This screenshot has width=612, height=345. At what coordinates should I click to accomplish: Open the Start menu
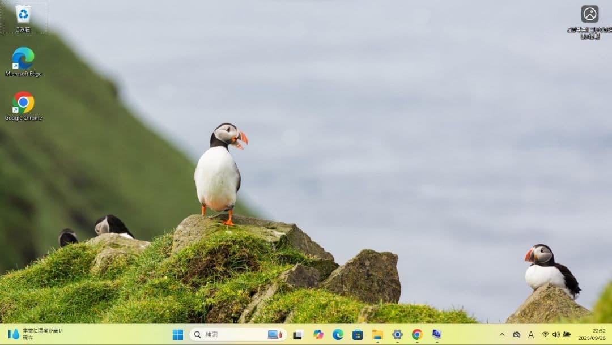pyautogui.click(x=177, y=334)
